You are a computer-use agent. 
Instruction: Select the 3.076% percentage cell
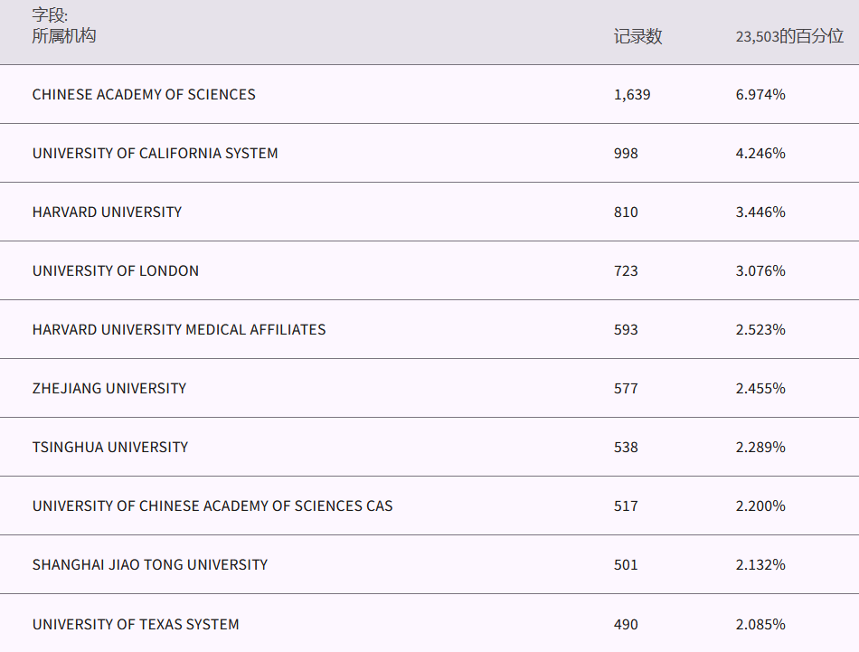(760, 271)
